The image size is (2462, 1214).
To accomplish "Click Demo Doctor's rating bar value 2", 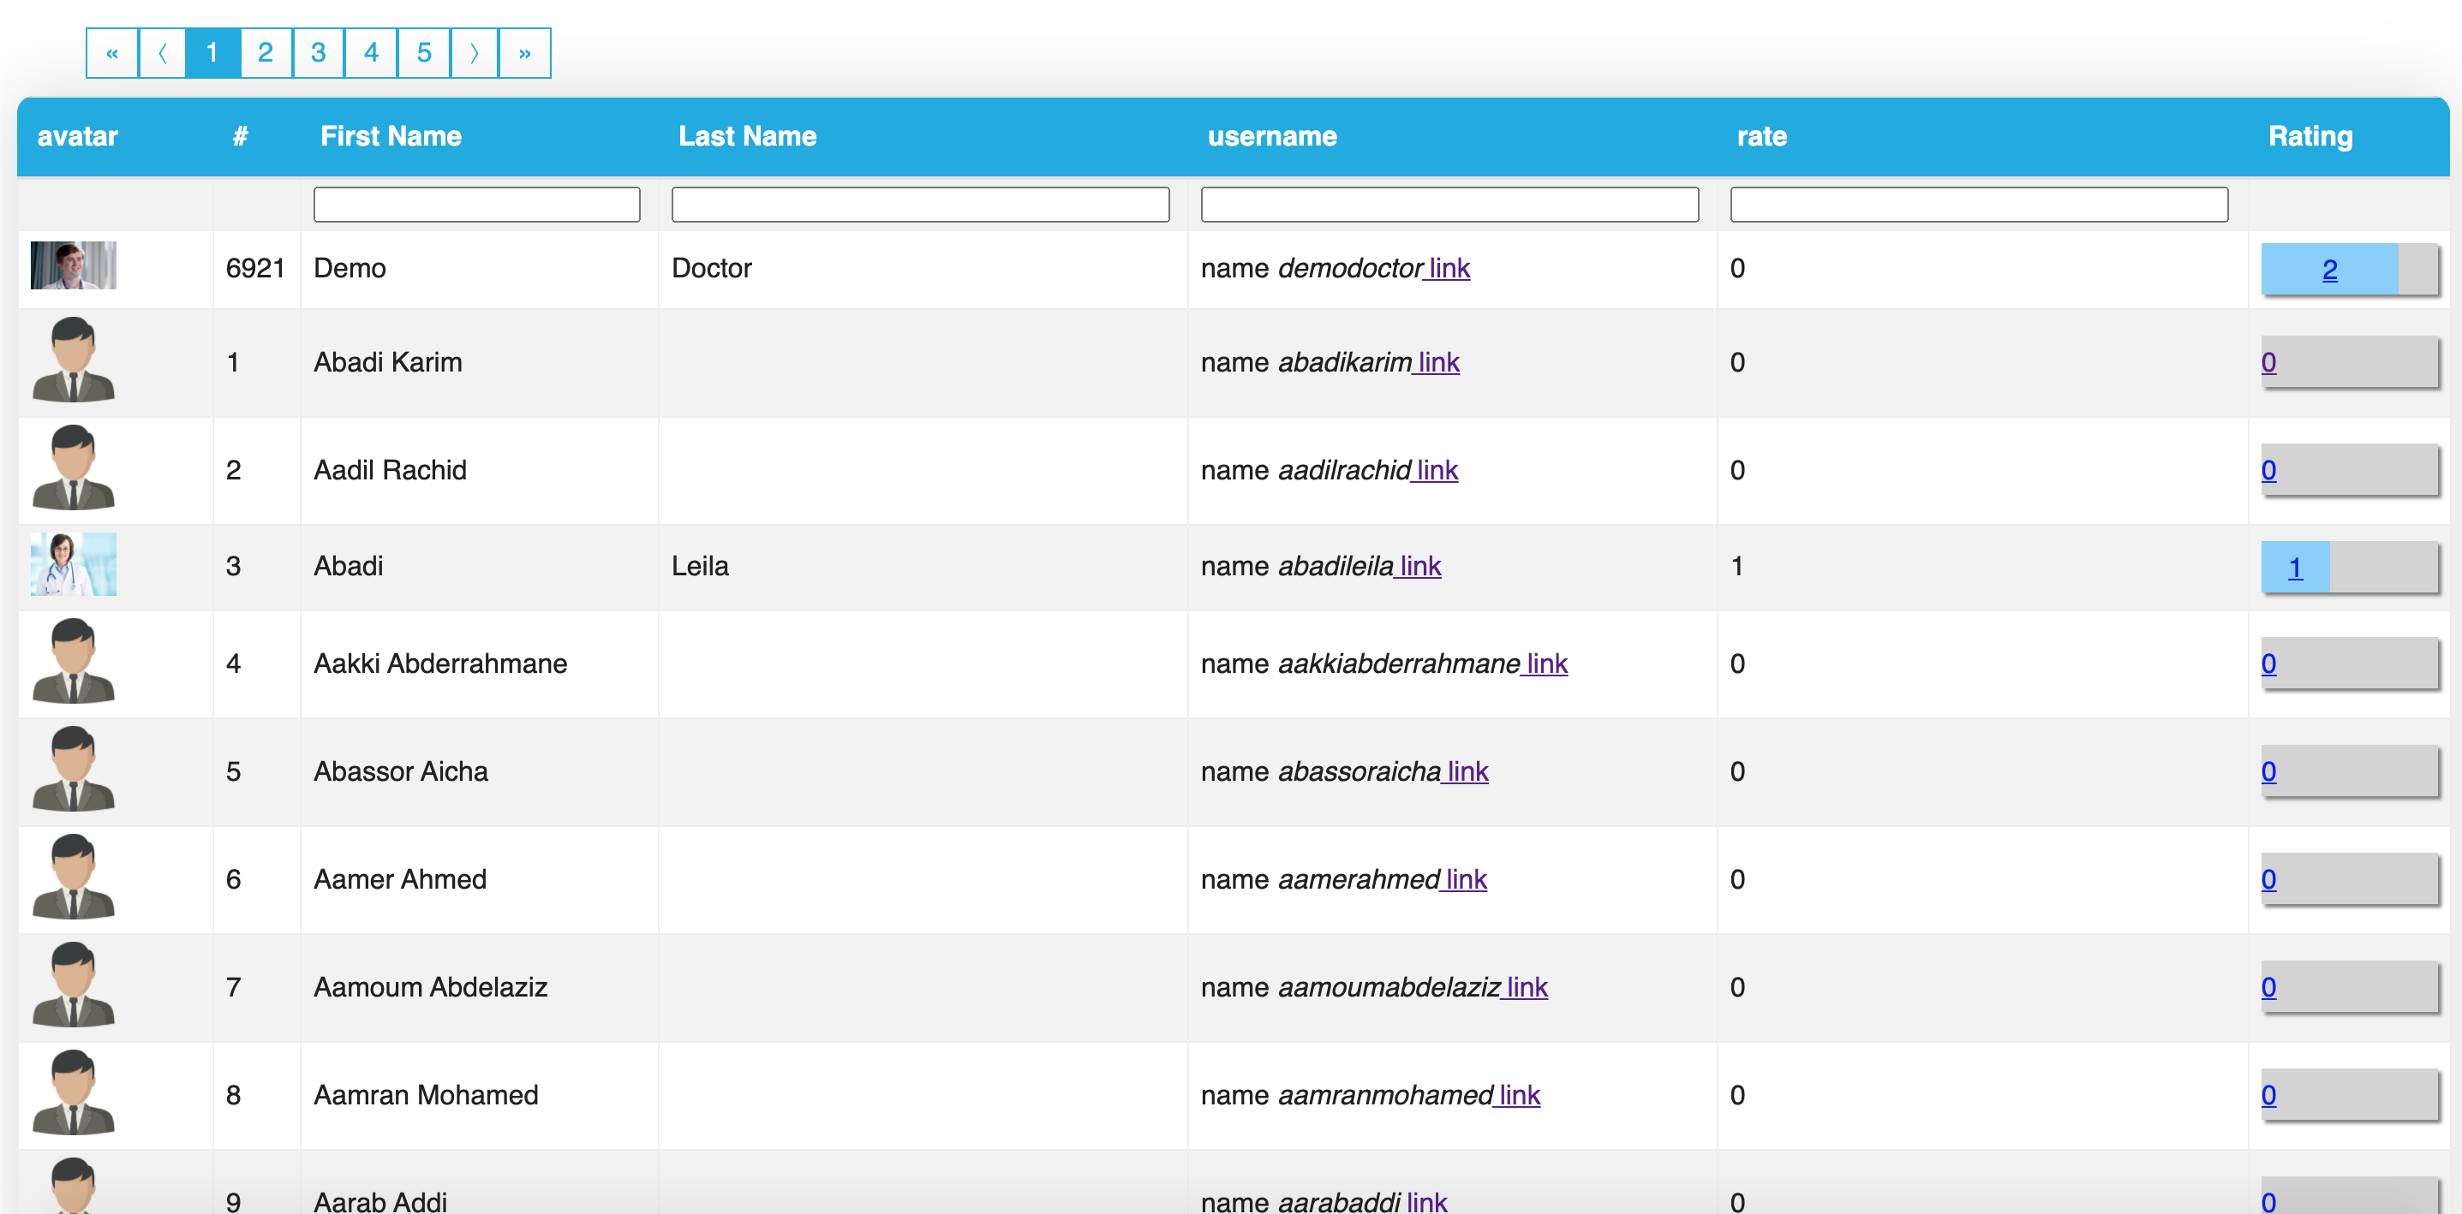I will [x=2329, y=271].
